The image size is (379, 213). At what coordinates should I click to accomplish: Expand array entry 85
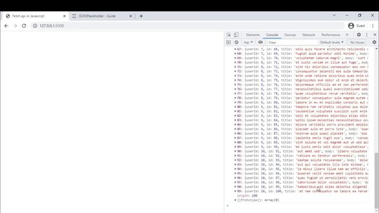[x=235, y=129]
